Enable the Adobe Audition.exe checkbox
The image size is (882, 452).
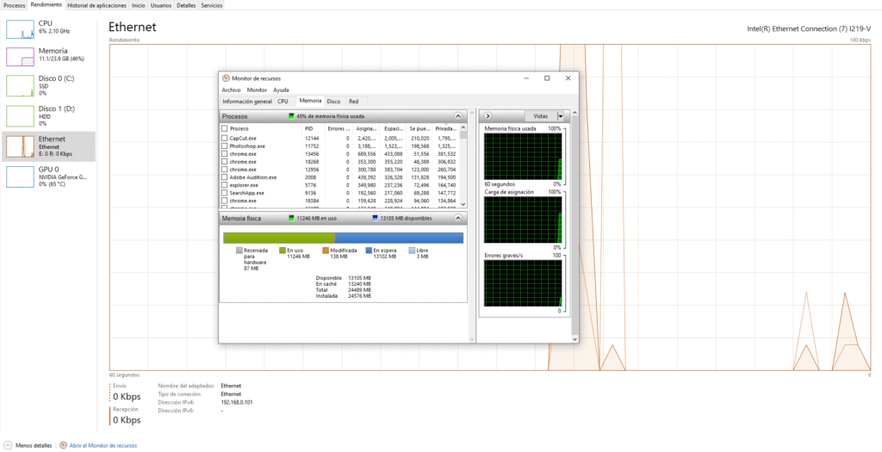pos(224,177)
